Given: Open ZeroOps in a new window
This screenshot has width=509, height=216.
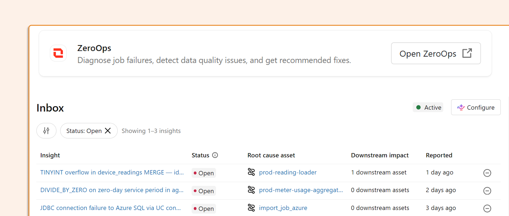Looking at the screenshot, I should (436, 53).
